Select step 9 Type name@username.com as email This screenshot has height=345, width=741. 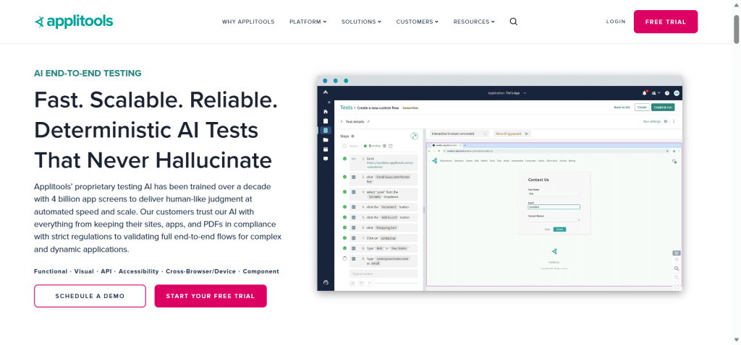(384, 261)
